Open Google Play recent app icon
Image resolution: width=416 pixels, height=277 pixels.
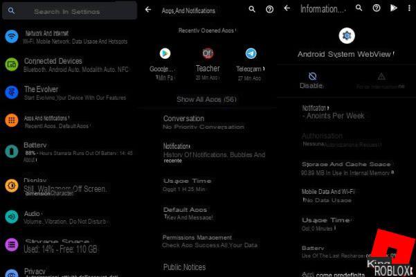pos(165,53)
